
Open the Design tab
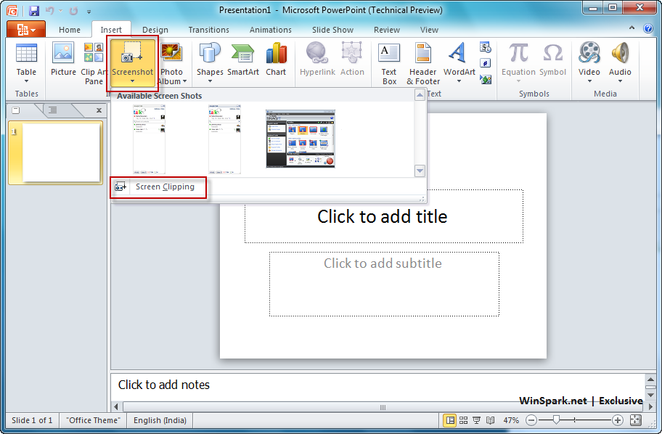click(155, 30)
